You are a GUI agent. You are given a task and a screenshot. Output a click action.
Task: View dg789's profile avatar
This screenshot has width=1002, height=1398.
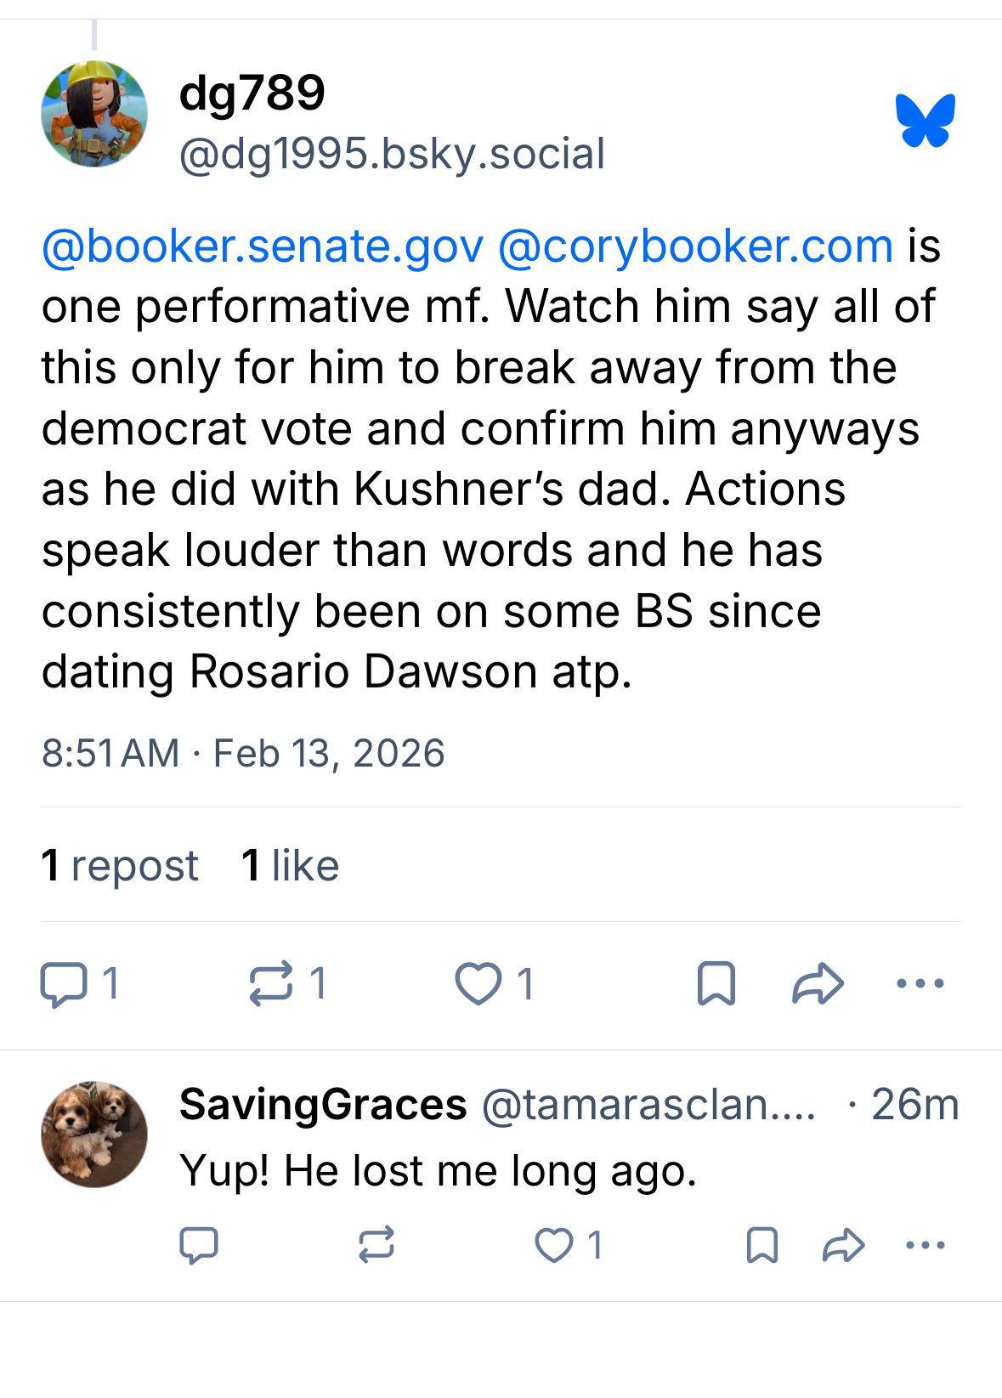point(94,114)
